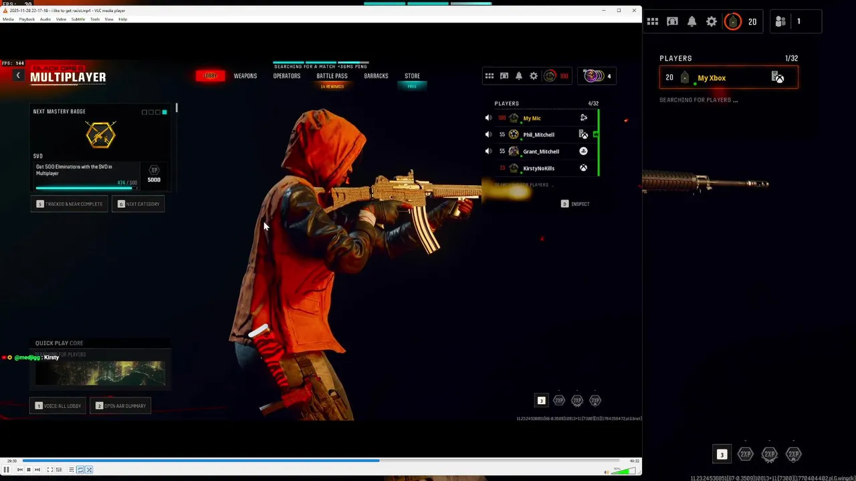Click the QUICK PLAY CORE map thumbnail
Image resolution: width=856 pixels, height=481 pixels.
click(100, 373)
